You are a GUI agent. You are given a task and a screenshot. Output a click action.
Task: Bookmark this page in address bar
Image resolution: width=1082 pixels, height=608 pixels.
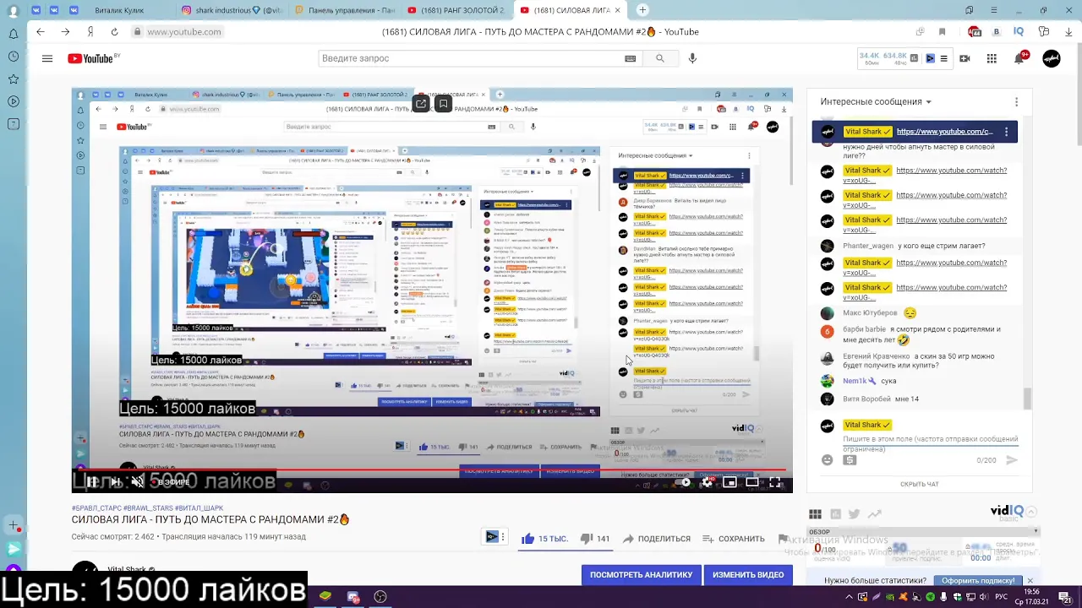[x=942, y=32]
